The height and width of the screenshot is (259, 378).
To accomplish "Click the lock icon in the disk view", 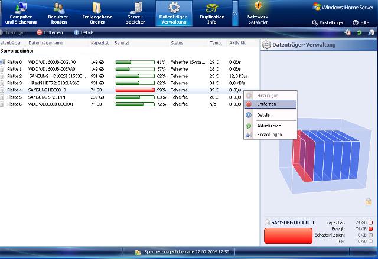I will tap(368, 201).
